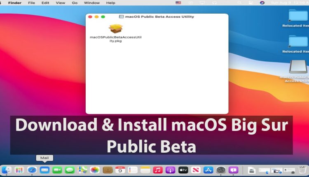Open Maps from the Dock
The image size is (309, 177).
[82, 170]
